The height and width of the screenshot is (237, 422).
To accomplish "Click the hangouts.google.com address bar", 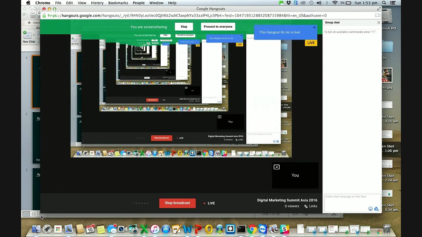I will 211,15.
